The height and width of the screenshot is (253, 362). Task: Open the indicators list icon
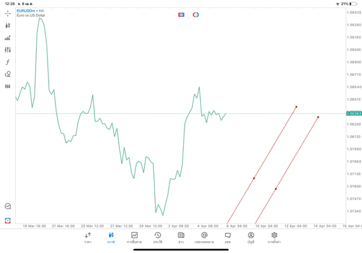[x=8, y=38]
